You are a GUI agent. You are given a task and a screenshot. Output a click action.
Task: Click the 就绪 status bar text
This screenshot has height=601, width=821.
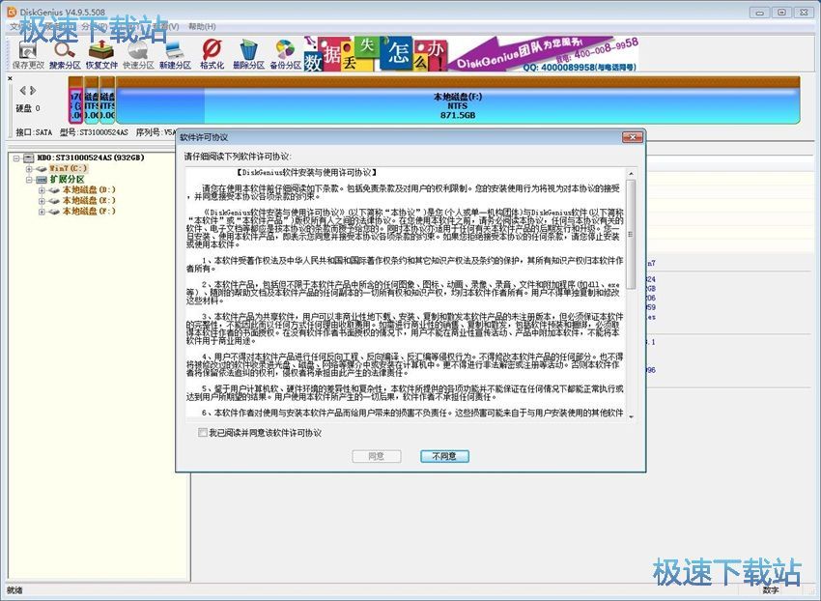click(15, 590)
